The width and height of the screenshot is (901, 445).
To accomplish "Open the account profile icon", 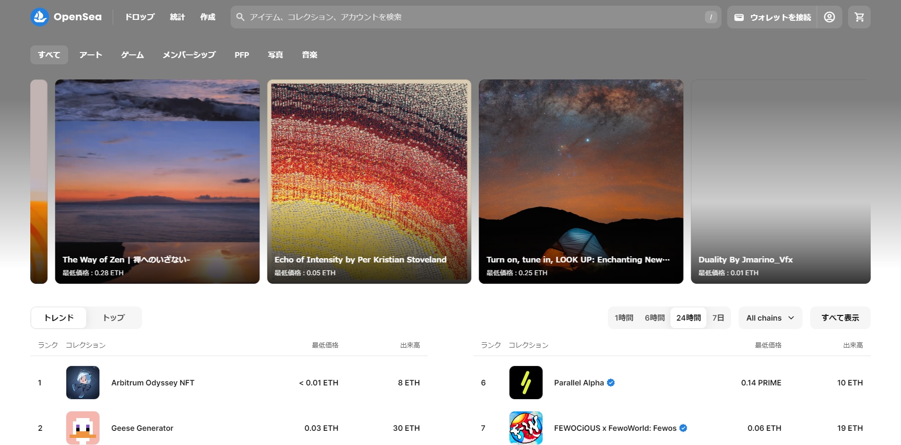I will (829, 17).
